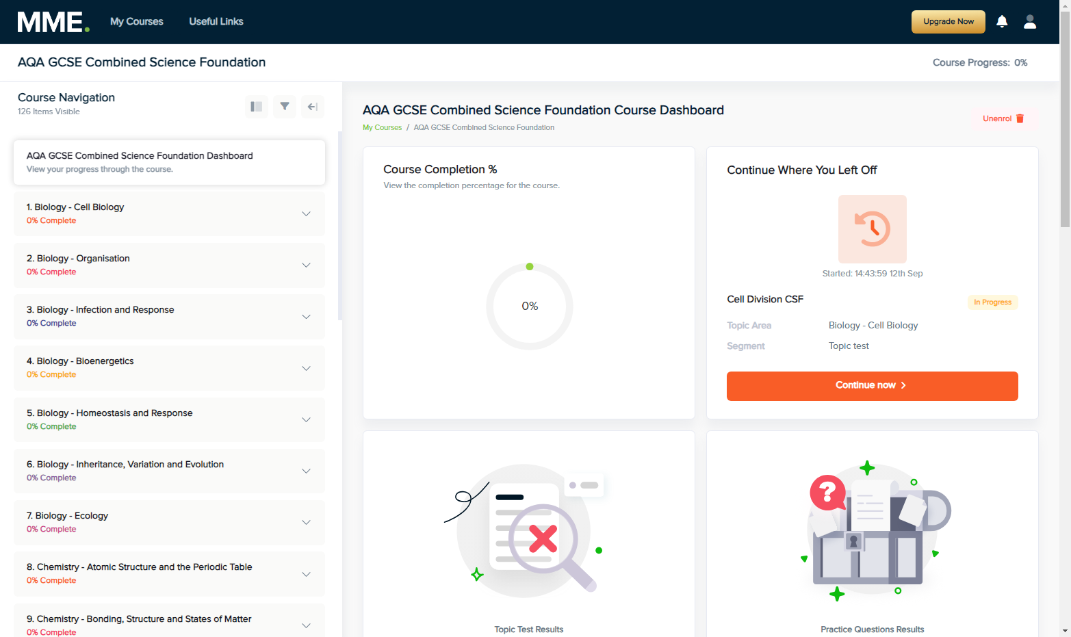Open the Useful Links menu
Viewport: 1071px width, 637px height.
pos(216,21)
